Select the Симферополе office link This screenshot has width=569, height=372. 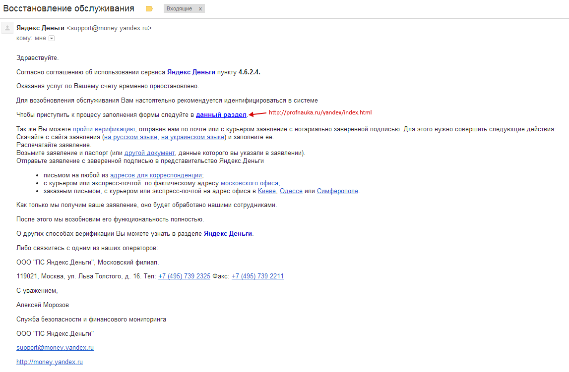(337, 191)
